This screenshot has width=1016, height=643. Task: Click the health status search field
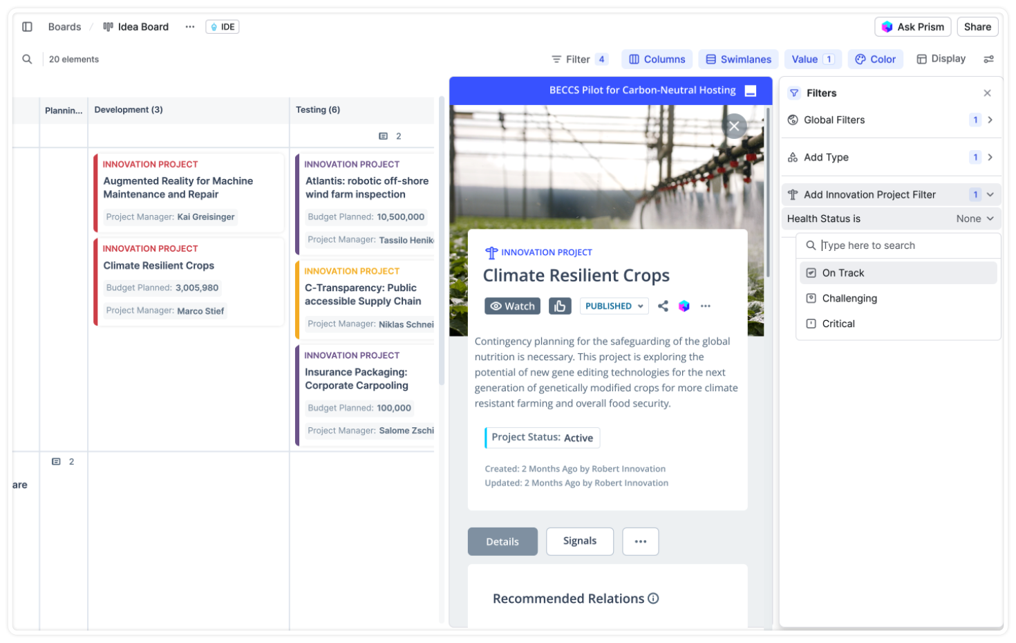pyautogui.click(x=905, y=245)
